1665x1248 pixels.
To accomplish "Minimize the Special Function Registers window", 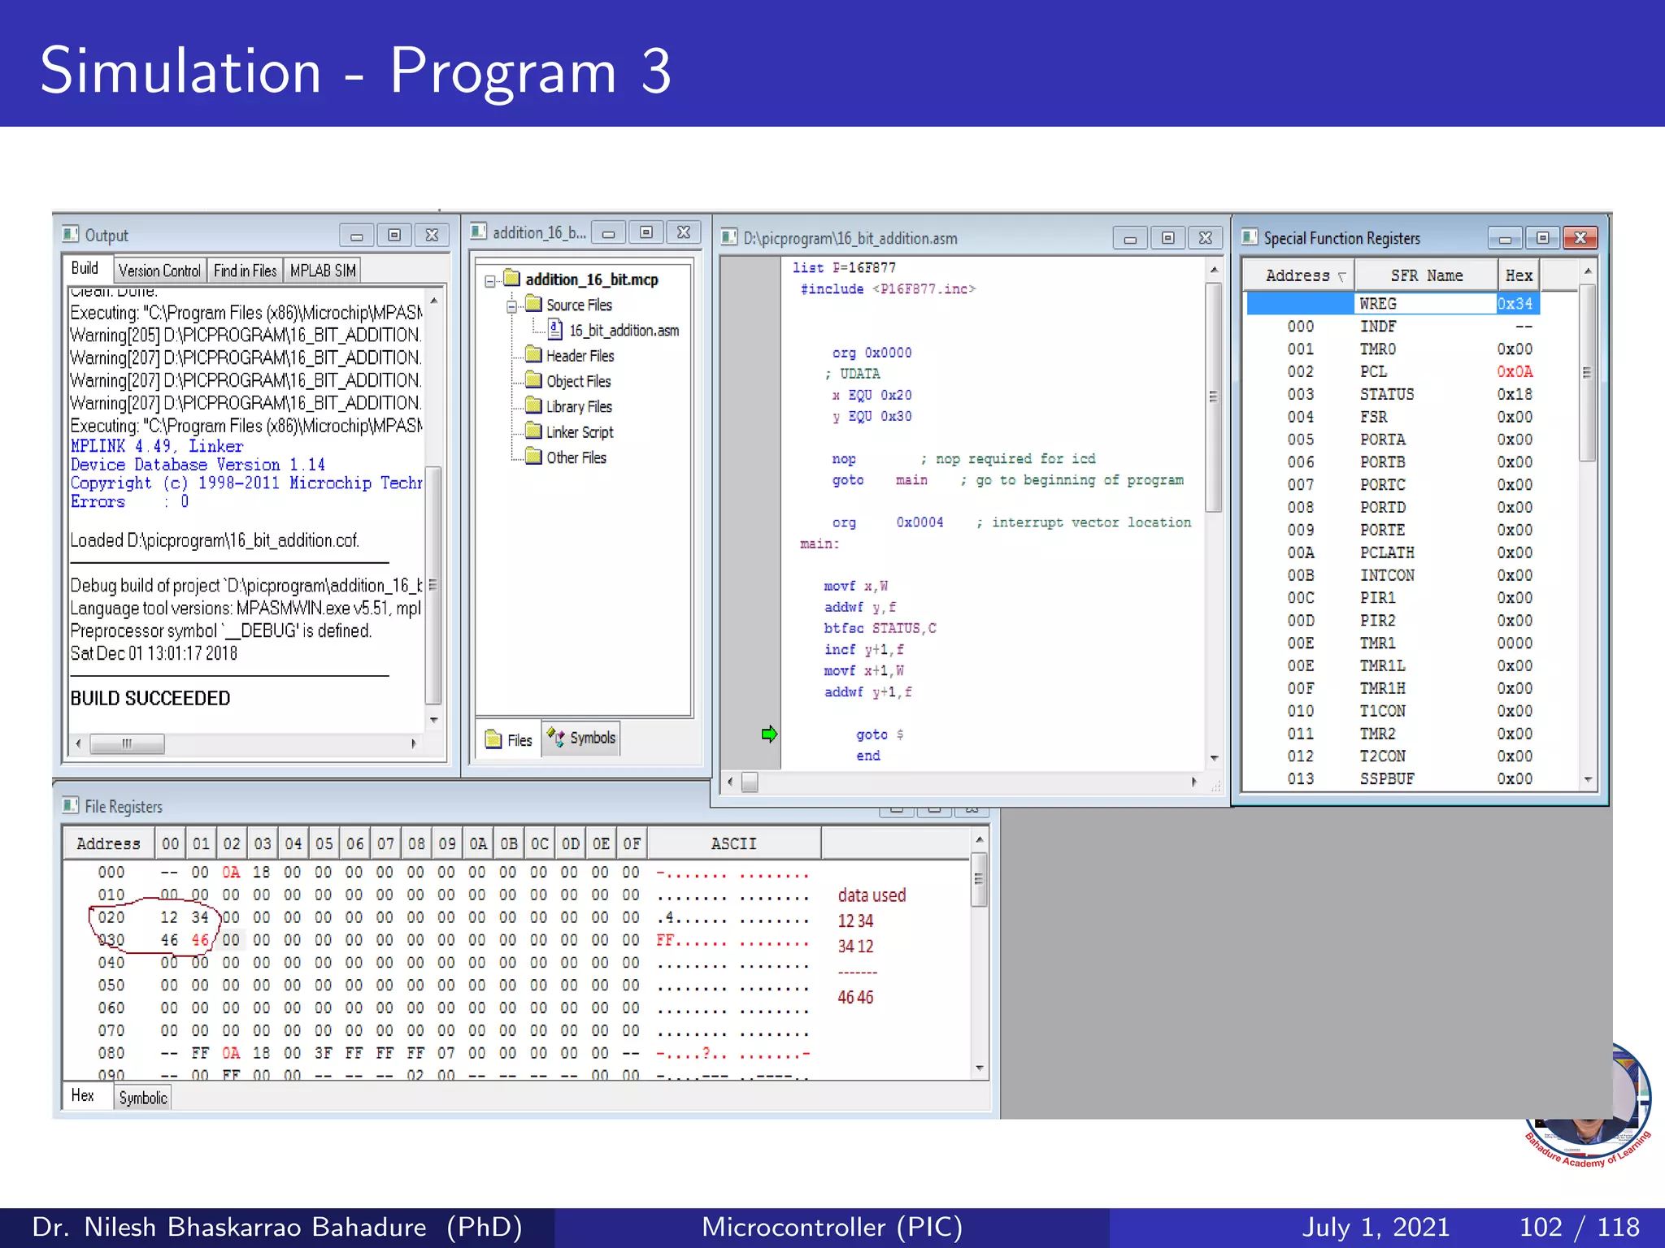I will pos(1505,238).
